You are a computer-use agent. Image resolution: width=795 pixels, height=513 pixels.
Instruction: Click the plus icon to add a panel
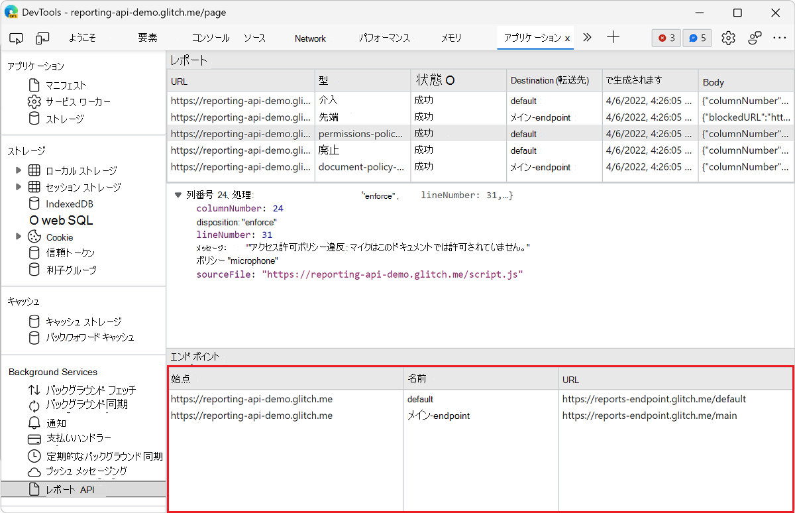(x=613, y=38)
